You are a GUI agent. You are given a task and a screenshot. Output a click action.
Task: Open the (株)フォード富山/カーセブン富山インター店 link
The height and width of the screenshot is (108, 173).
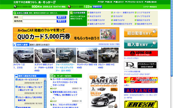pyautogui.click(x=30, y=89)
